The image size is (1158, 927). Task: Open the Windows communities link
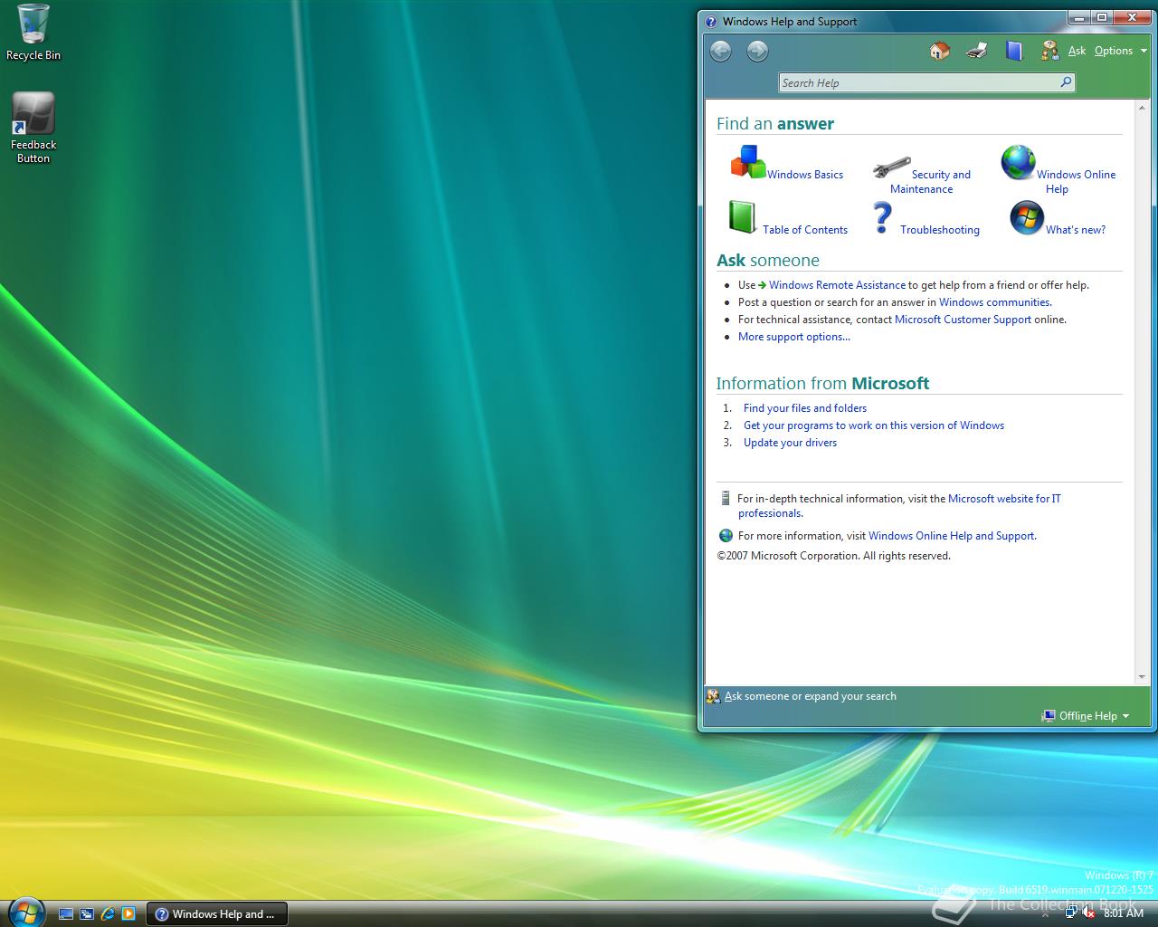pyautogui.click(x=994, y=302)
